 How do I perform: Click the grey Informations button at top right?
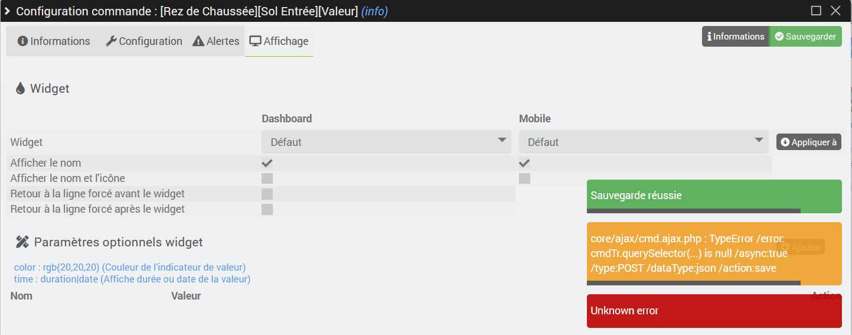tap(736, 37)
